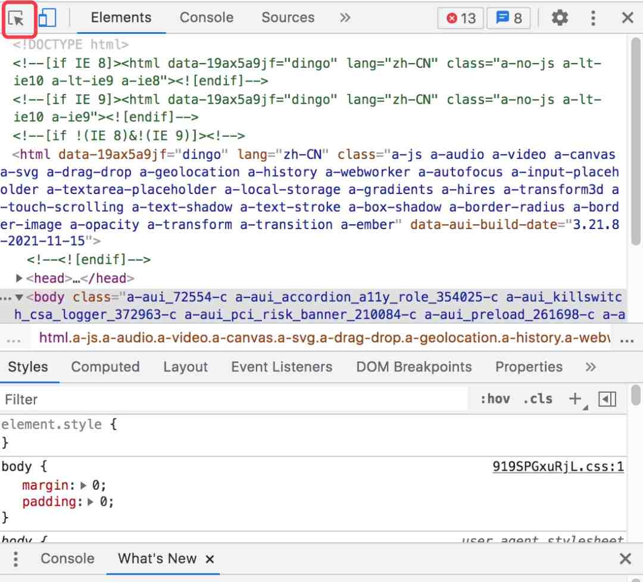Toggle the :hov element state panel
This screenshot has width=643, height=582.
(x=495, y=399)
